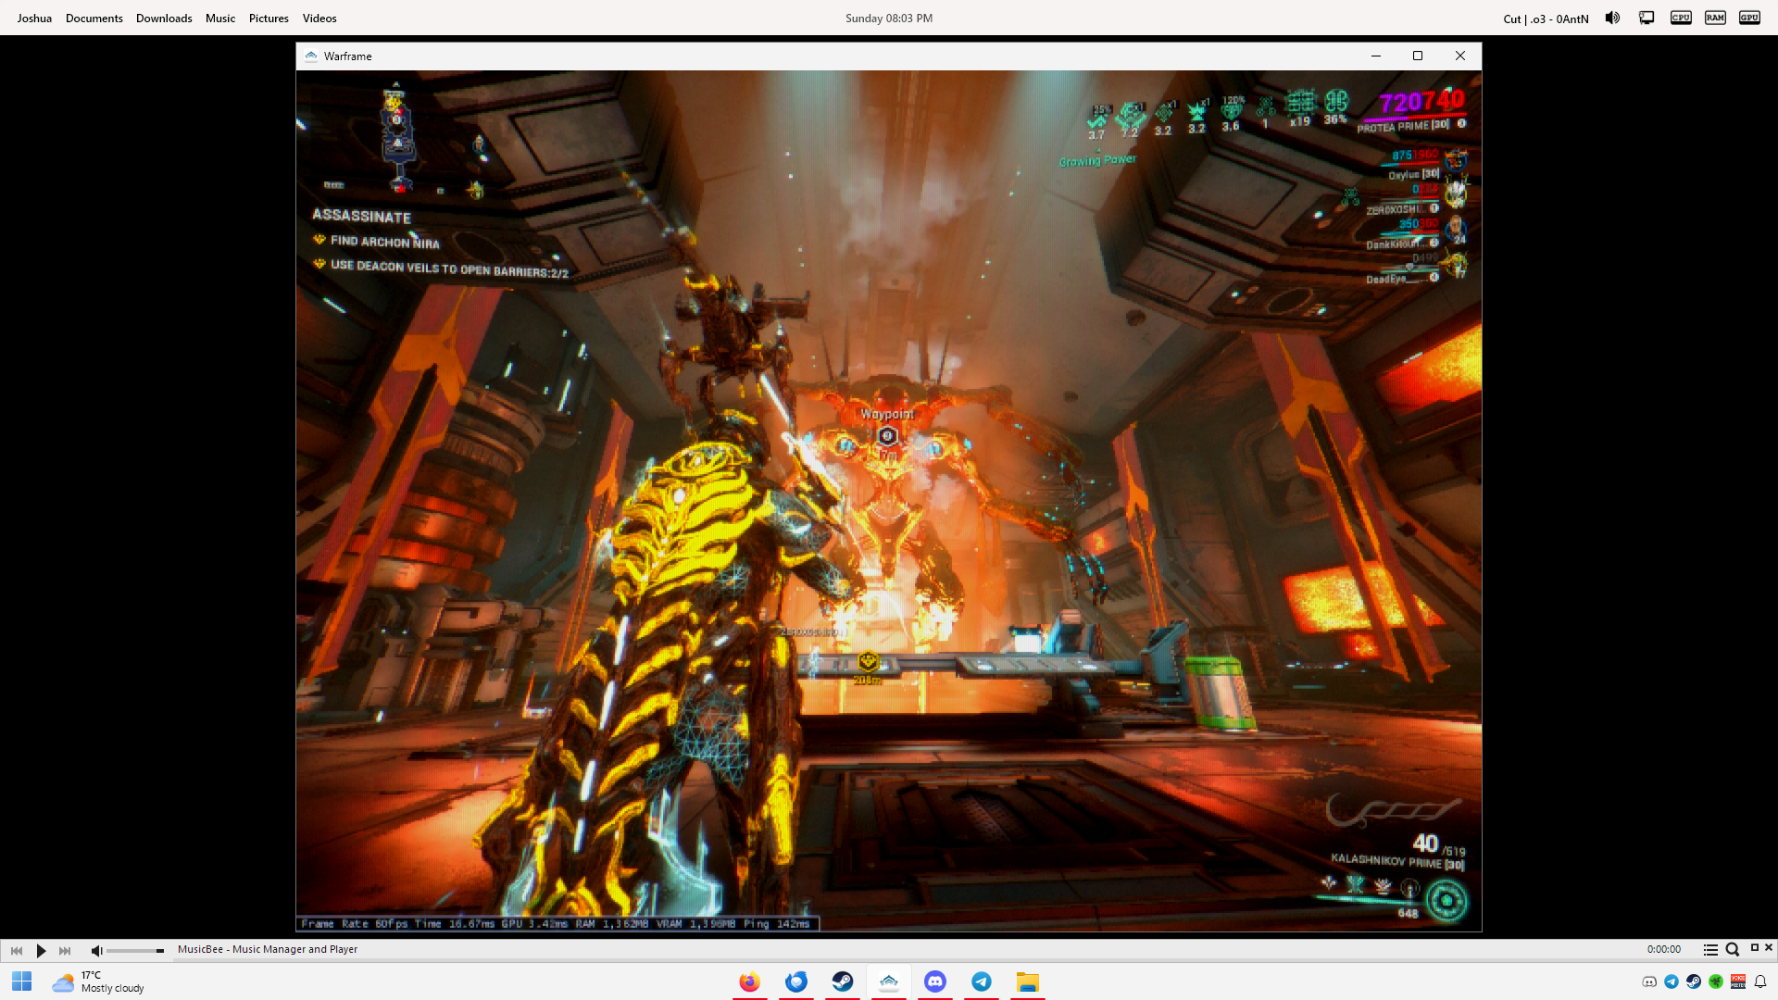Screen dimensions: 1778x1000
Task: Restore MusicBee from the mini player bar
Action: [1754, 947]
